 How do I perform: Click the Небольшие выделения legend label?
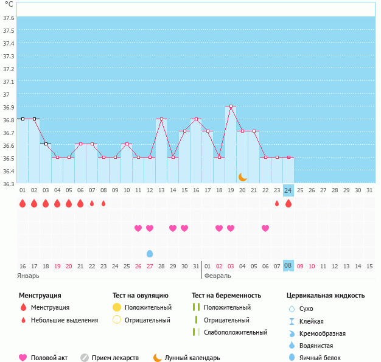tap(65, 320)
